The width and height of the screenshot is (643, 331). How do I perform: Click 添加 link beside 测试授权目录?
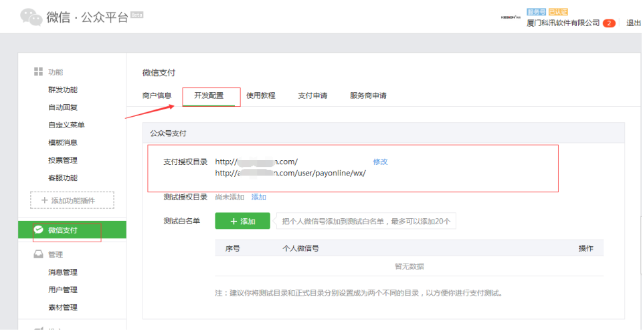(x=258, y=197)
